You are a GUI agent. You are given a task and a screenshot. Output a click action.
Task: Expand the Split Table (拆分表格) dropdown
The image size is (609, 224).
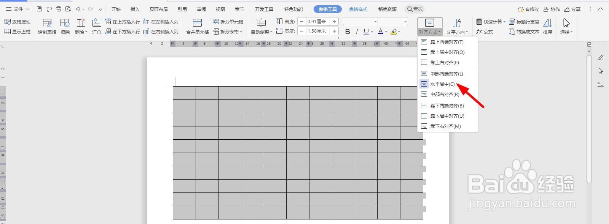pyautogui.click(x=228, y=32)
